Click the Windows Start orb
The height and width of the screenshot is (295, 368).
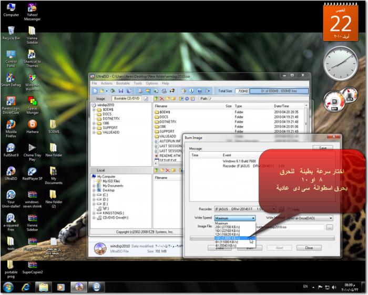coord(8,287)
